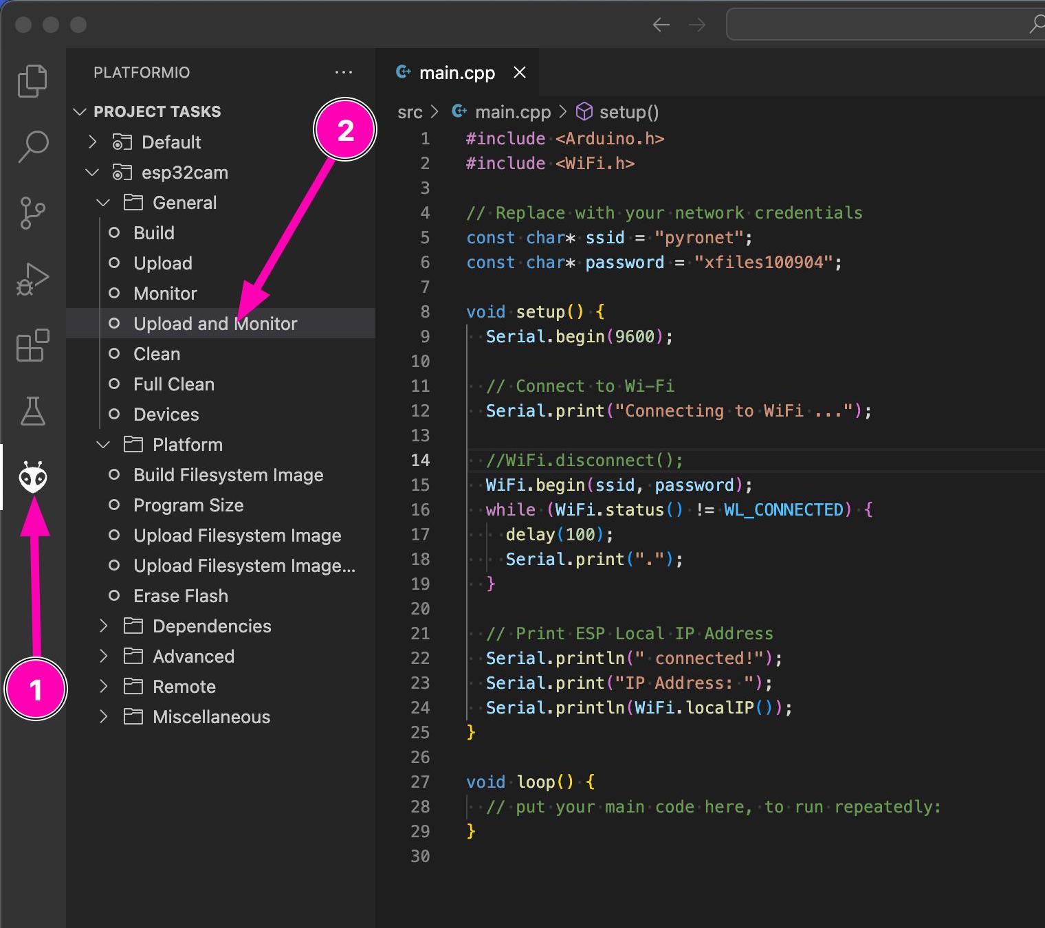Viewport: 1045px width, 928px height.
Task: Collapse the PROJECT TASKS section
Action: [80, 111]
